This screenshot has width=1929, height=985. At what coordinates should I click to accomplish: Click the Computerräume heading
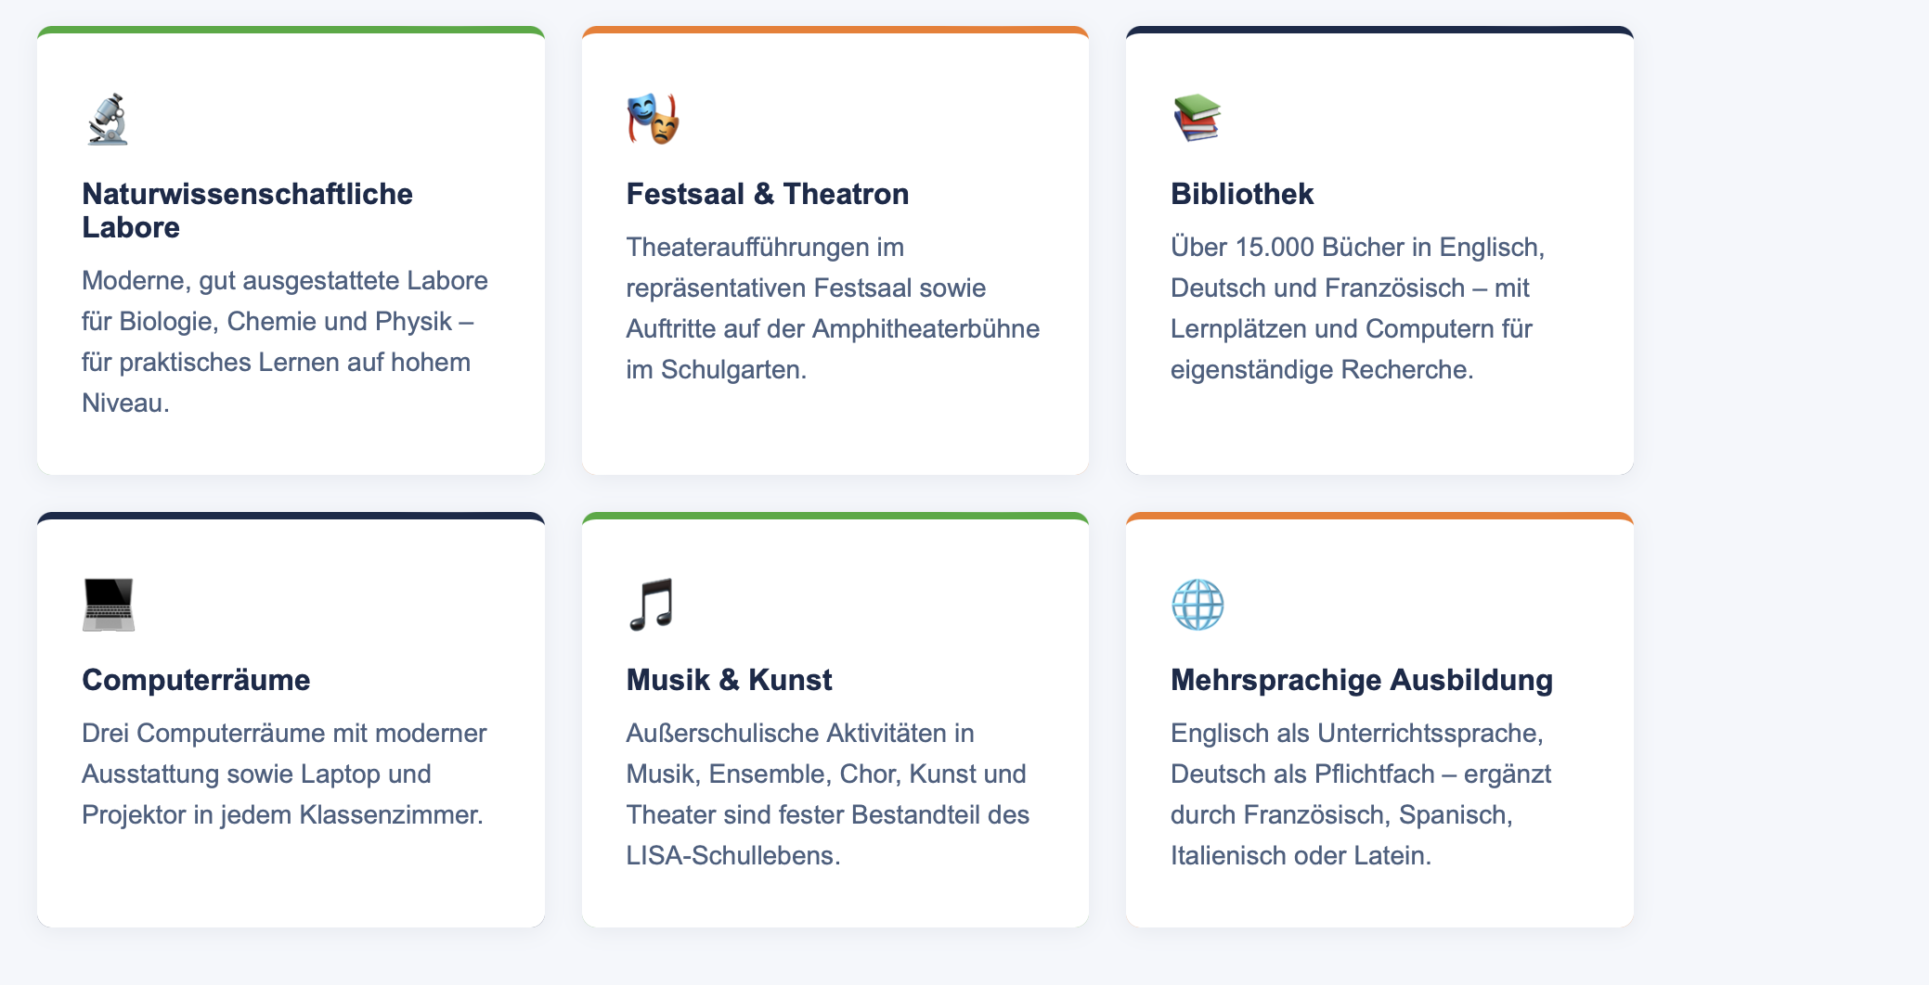tap(196, 680)
